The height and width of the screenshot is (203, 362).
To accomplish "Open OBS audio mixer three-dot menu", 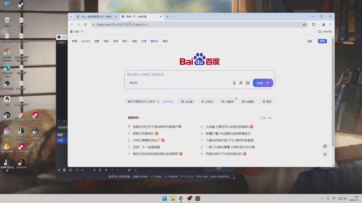I will coord(135,170).
